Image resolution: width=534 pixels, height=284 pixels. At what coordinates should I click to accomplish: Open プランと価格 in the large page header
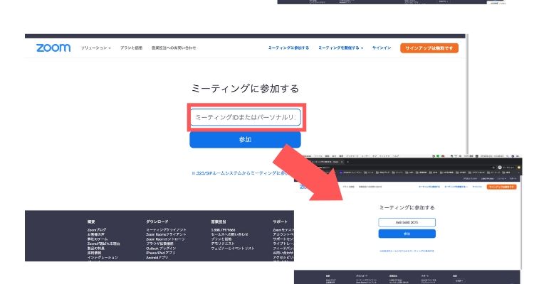coord(131,48)
